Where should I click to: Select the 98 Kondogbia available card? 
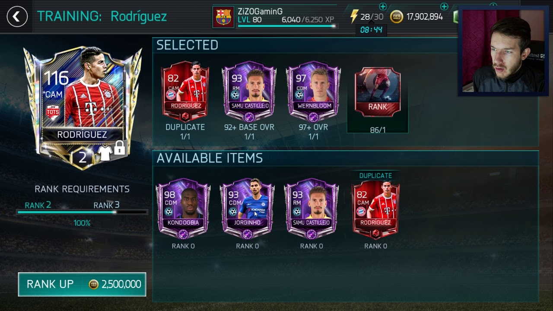(183, 209)
